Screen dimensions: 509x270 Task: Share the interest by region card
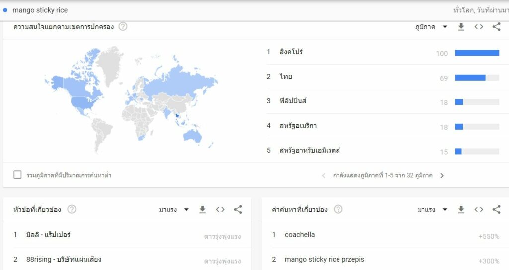(496, 27)
